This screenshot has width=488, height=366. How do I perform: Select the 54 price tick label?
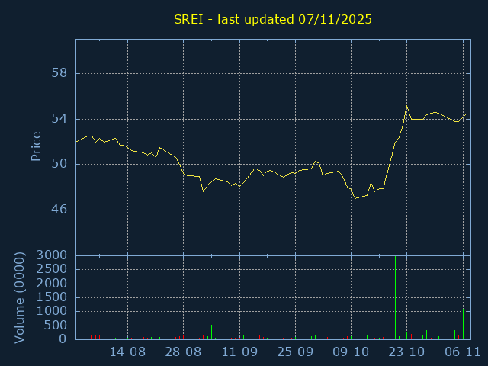[x=59, y=119]
